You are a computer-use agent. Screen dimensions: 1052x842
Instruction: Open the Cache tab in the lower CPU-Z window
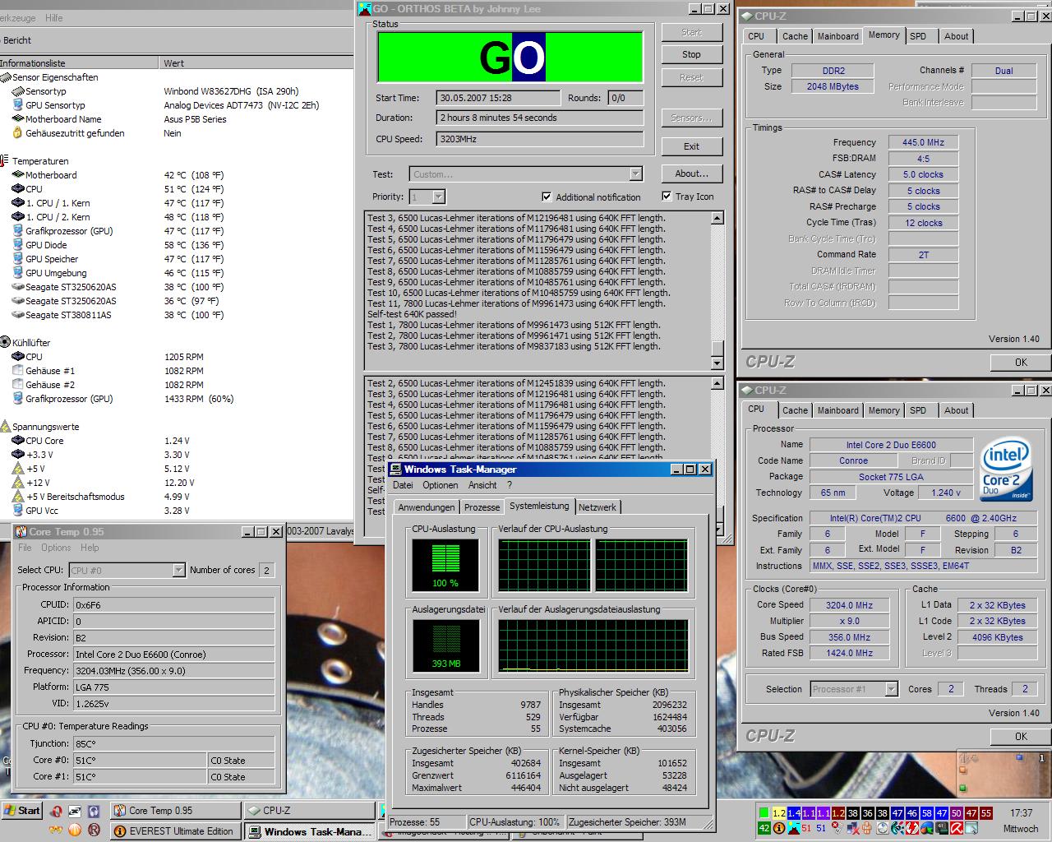tap(795, 410)
